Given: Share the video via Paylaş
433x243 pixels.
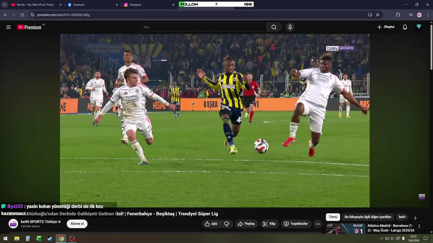Looking at the screenshot, I should tap(246, 224).
